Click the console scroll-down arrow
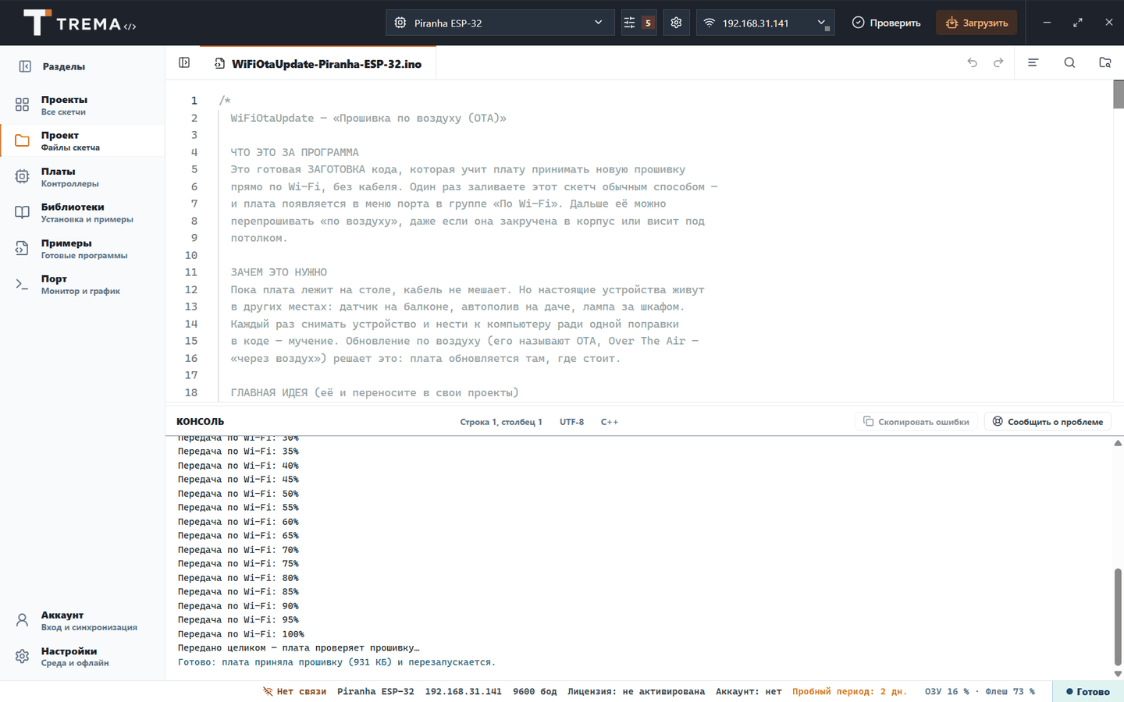Viewport: 1124px width, 702px height. tap(1118, 674)
